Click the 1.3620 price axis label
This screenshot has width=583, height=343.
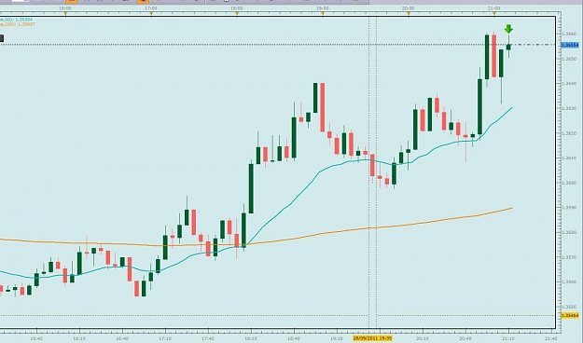(569, 133)
